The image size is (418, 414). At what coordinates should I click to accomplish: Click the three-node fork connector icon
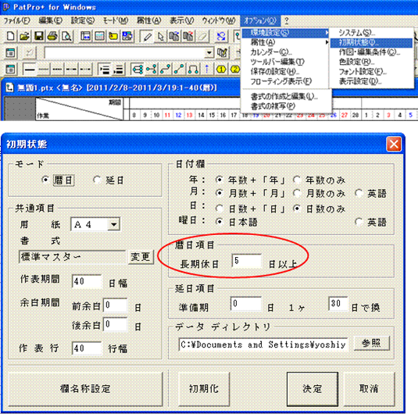click(151, 70)
